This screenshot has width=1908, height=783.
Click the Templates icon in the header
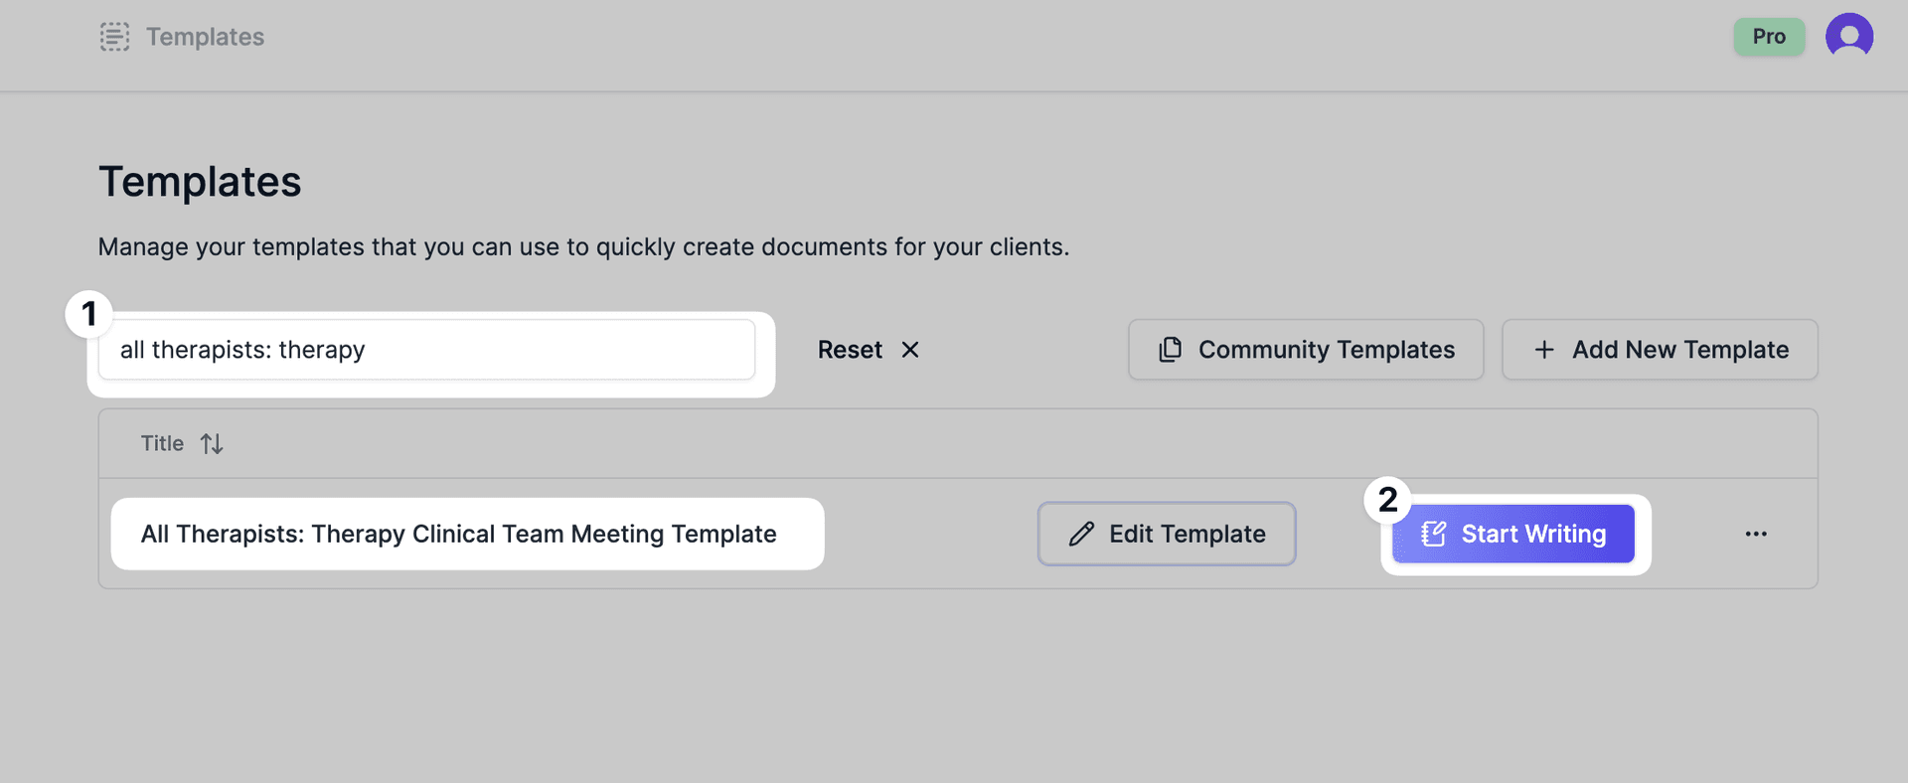pos(114,37)
